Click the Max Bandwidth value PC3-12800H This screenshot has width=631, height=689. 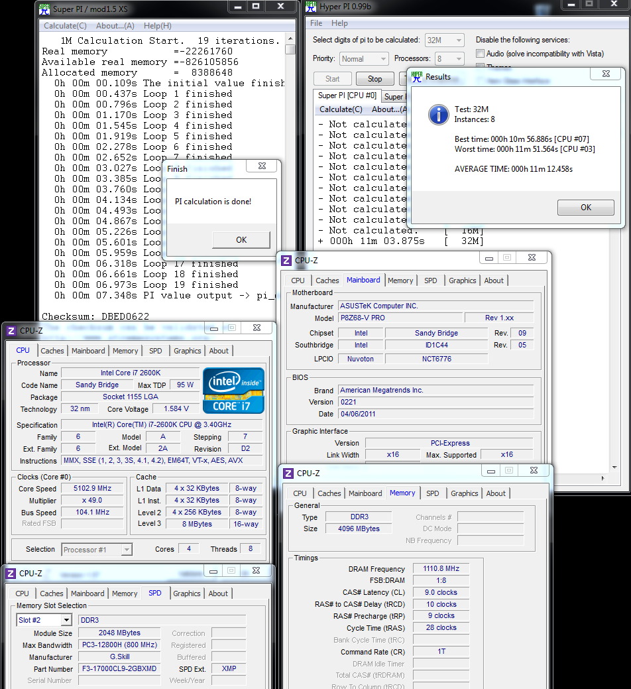click(119, 645)
